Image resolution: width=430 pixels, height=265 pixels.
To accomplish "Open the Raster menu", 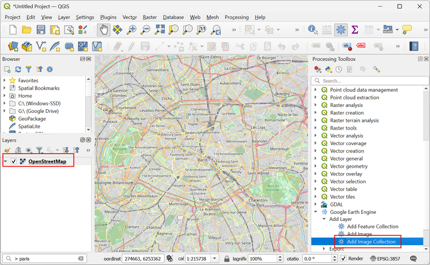I will point(149,17).
